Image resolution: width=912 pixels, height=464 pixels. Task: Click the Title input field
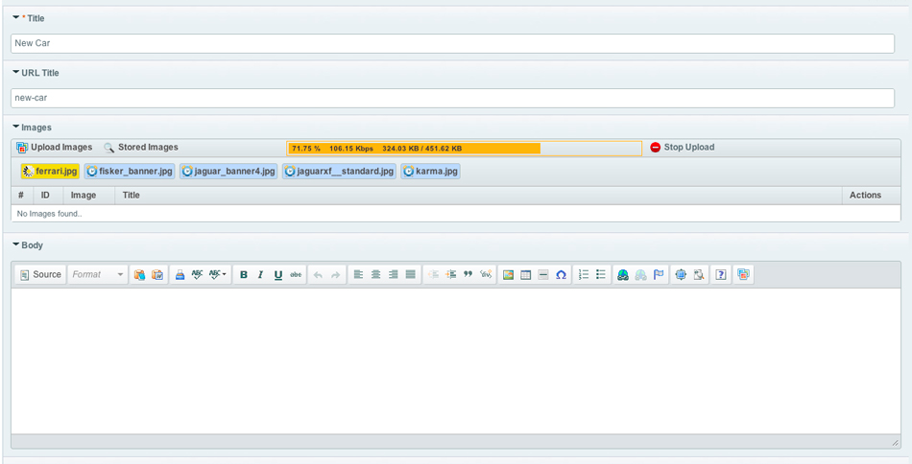pyautogui.click(x=452, y=43)
